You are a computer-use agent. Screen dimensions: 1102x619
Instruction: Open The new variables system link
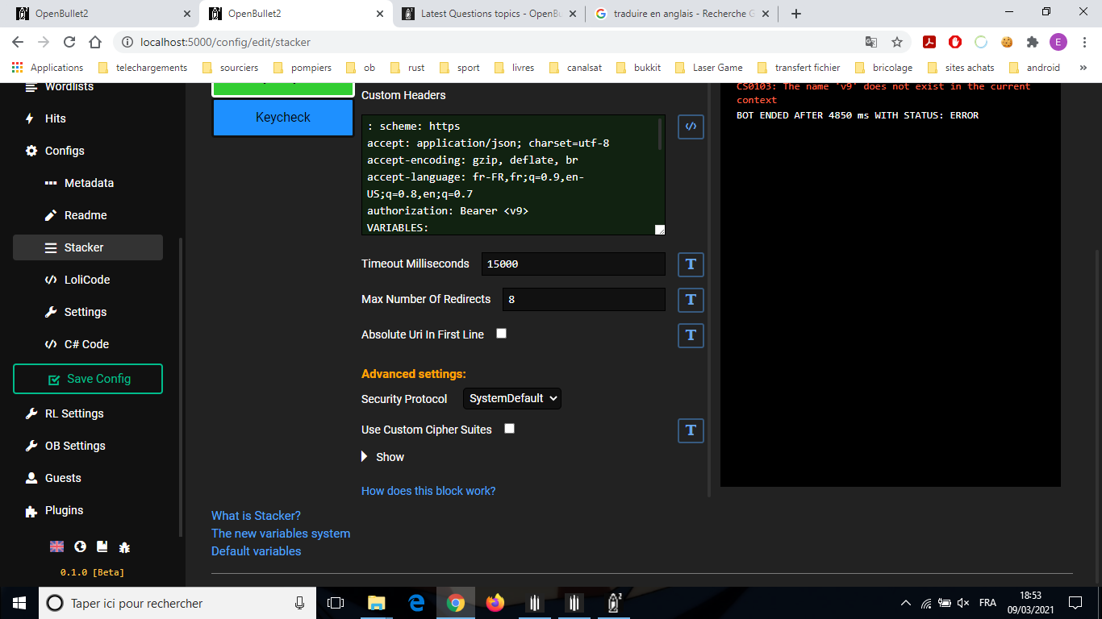coord(281,534)
